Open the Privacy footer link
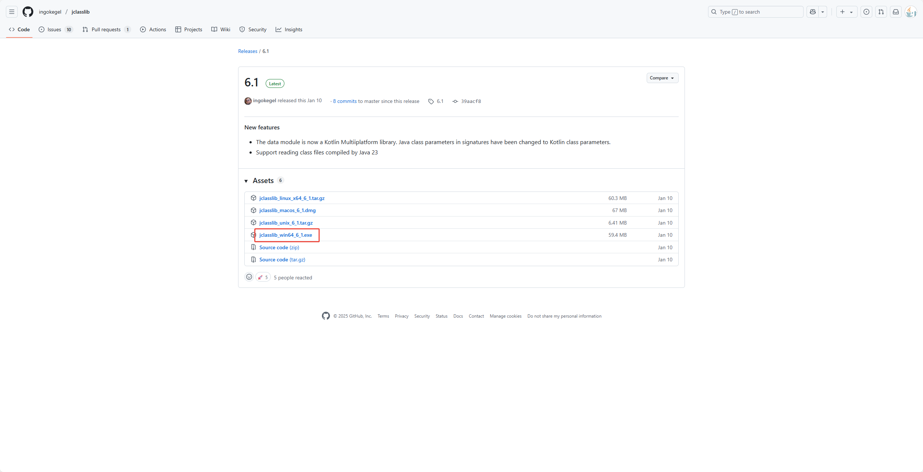Screen dimensions: 923x472 coord(402,316)
